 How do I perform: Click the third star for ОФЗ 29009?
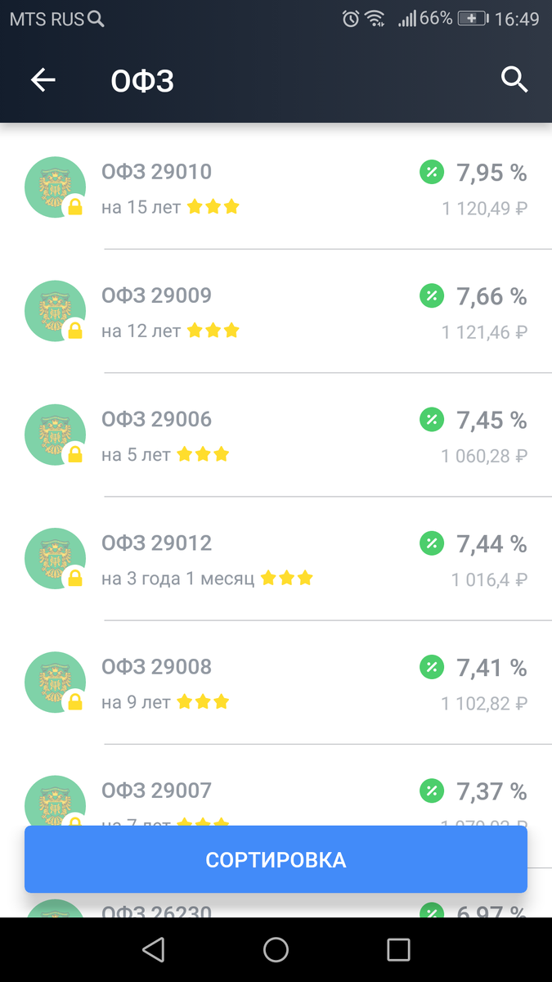tap(231, 331)
